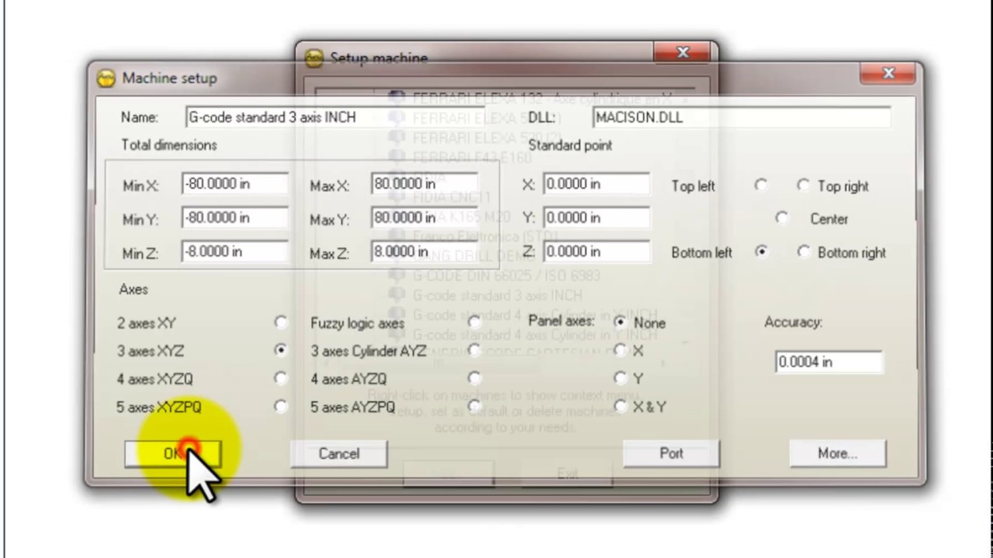Close the Machine setup dialog
The image size is (993, 558).
(x=888, y=74)
